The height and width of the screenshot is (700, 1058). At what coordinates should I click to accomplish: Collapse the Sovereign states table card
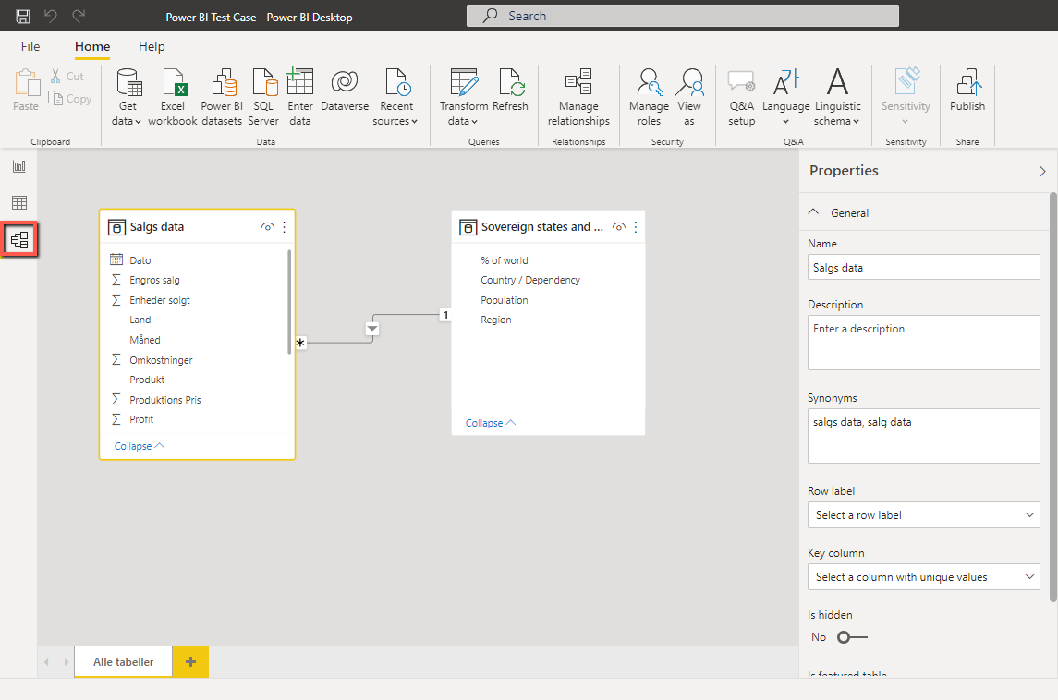coord(491,423)
